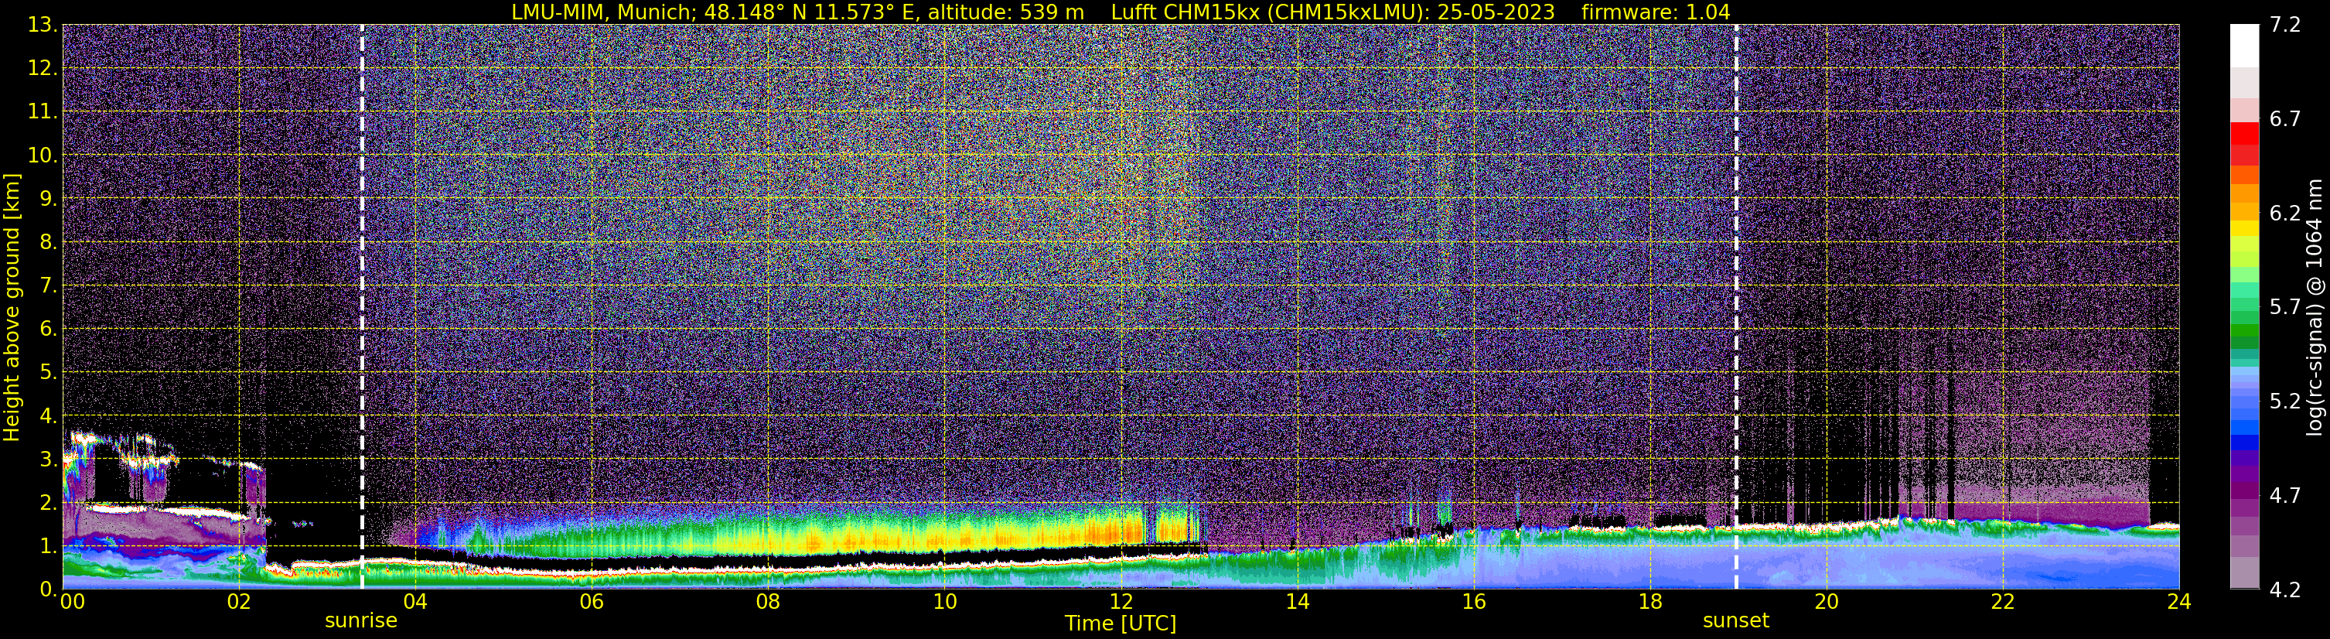2330x639 pixels.
Task: Click the white dashed sunrise marker line
Action: click(362, 306)
